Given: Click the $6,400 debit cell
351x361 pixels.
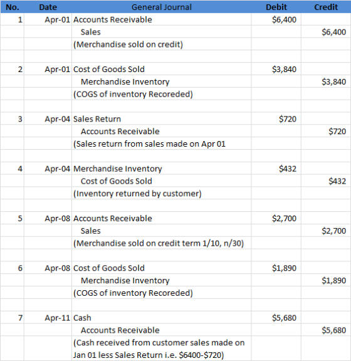Looking at the screenshot, I should pos(276,19).
